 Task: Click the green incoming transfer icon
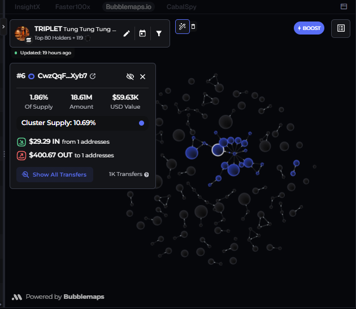pyautogui.click(x=21, y=142)
